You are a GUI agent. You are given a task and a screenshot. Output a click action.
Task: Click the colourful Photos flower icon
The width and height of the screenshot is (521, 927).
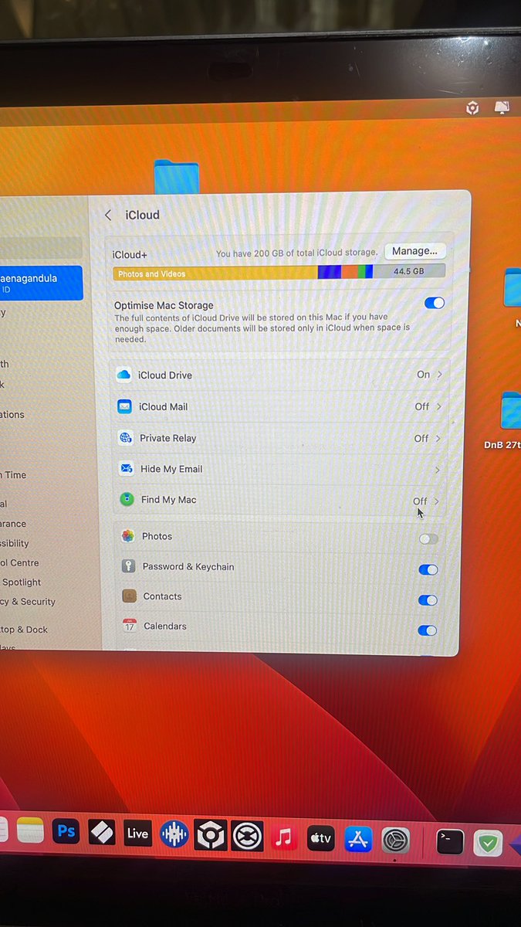click(x=127, y=536)
